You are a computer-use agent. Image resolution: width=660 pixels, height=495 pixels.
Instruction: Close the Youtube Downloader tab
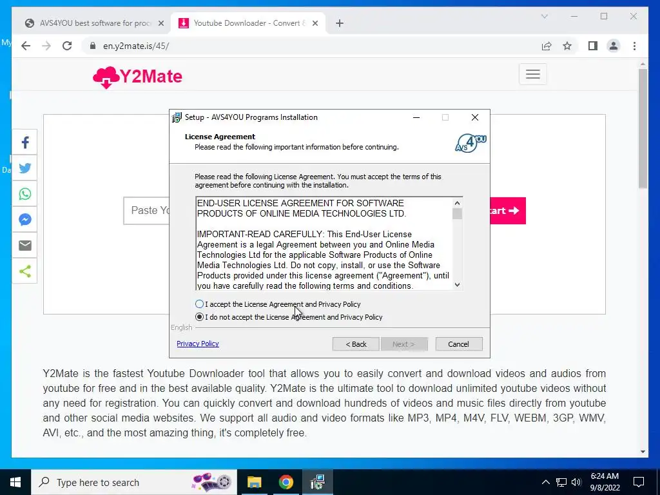point(315,23)
